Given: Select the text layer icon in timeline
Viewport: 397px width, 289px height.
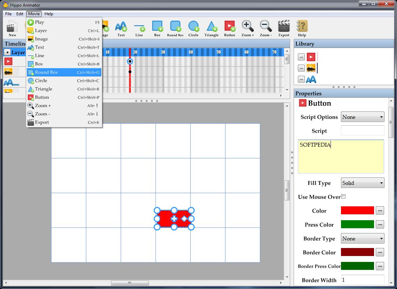Looking at the screenshot, I should click(x=11, y=82).
